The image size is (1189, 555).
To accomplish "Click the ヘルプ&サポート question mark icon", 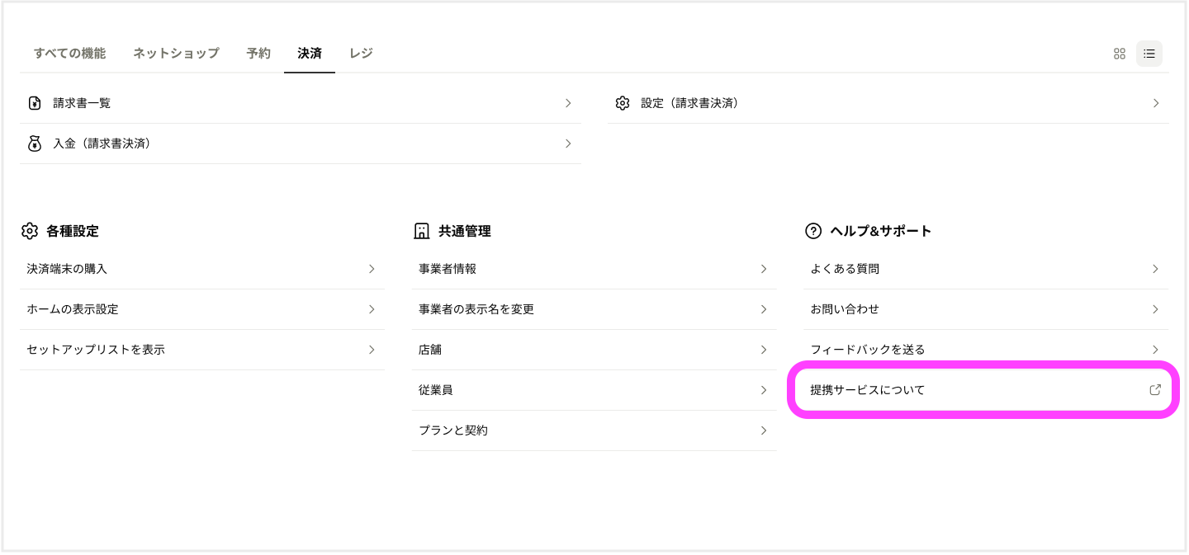I will (813, 231).
